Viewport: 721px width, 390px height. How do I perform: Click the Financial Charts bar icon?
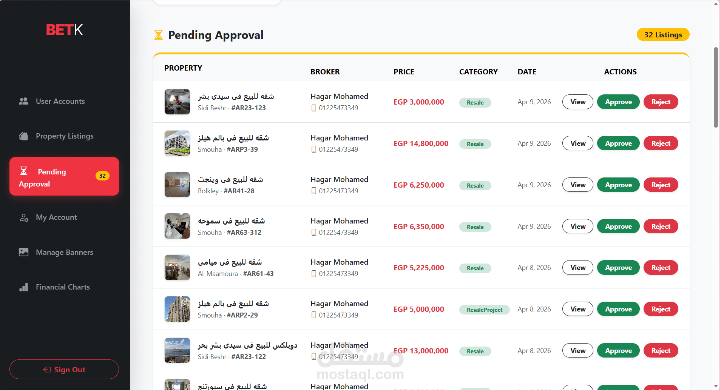coord(23,287)
